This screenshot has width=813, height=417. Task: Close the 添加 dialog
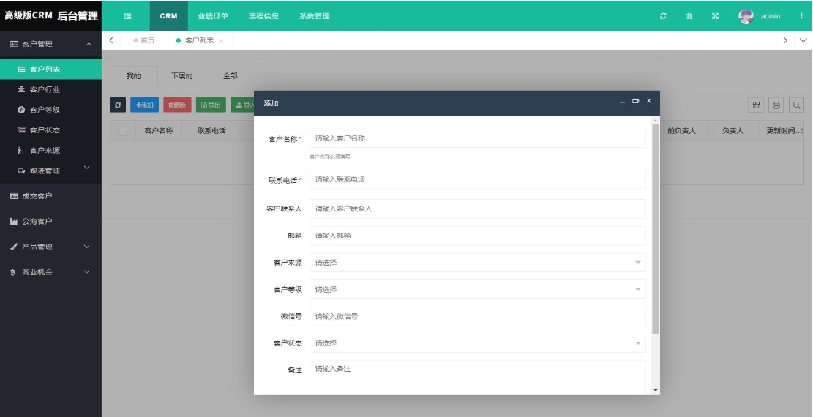[648, 101]
